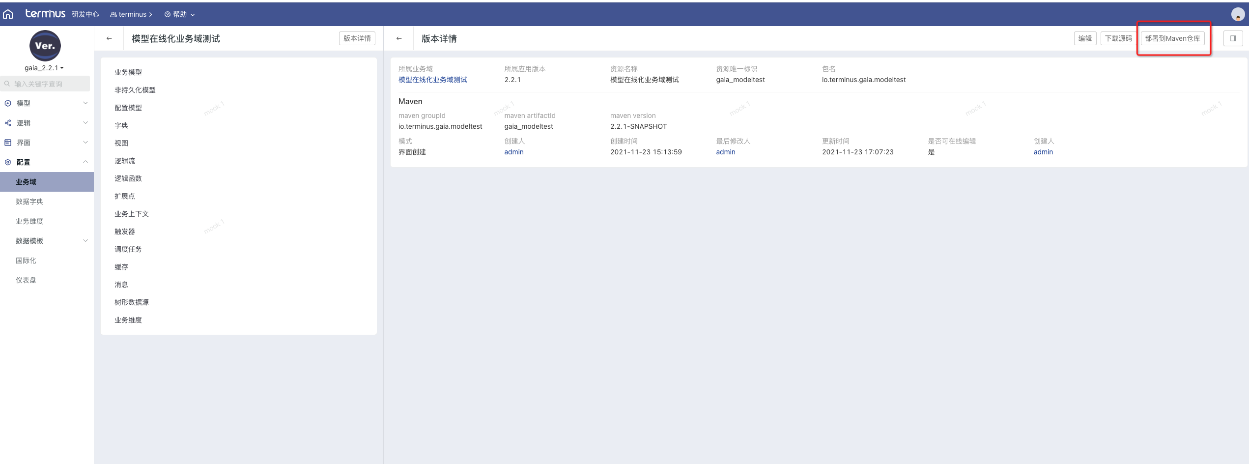The width and height of the screenshot is (1249, 464).
Task: Expand the 数据模板 submenu chevron
Action: coord(85,241)
